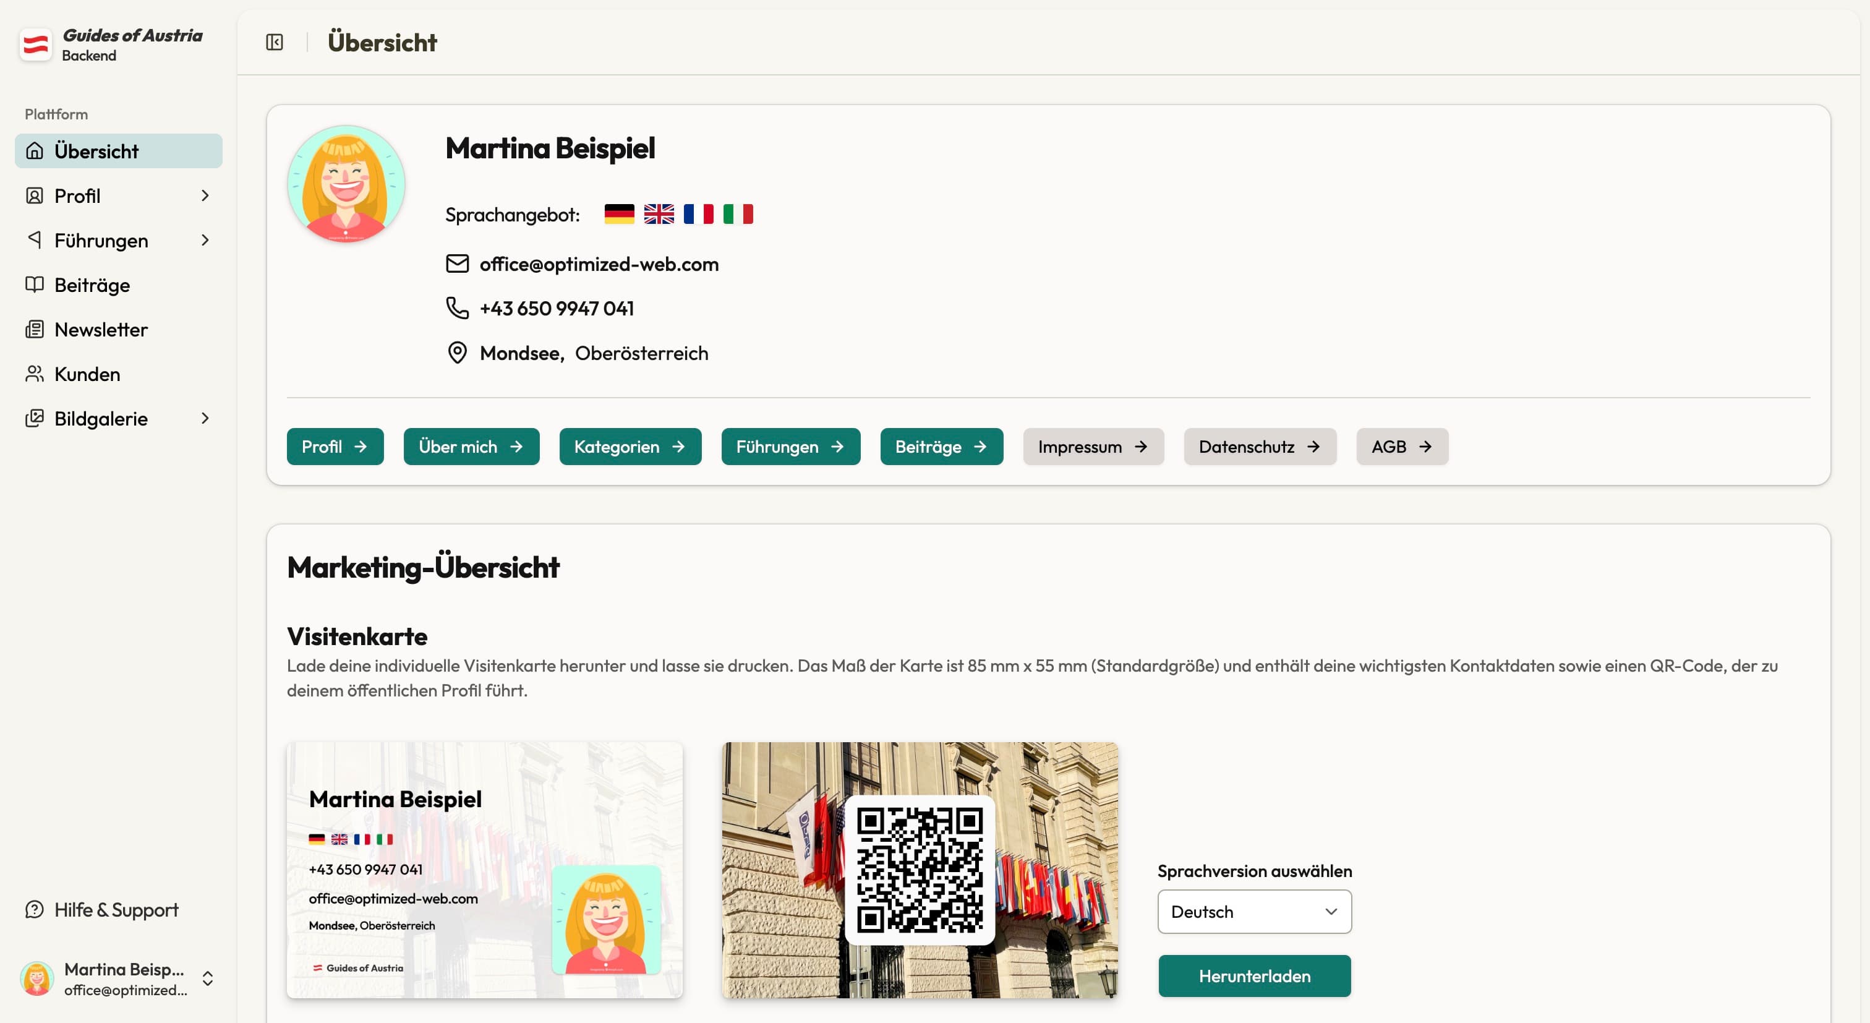Open Profil in the sidebar

tap(118, 195)
